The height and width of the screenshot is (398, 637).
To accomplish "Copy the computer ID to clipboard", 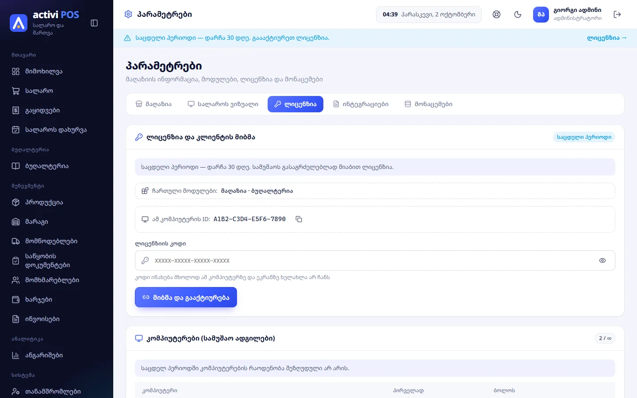I will (x=299, y=219).
